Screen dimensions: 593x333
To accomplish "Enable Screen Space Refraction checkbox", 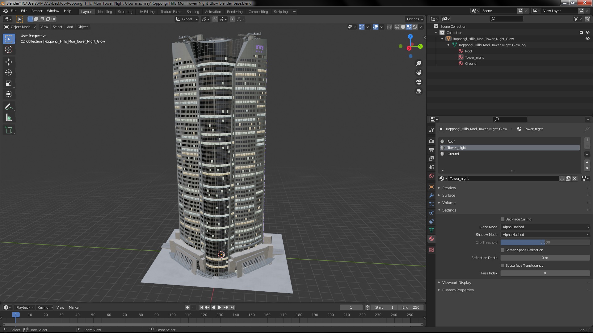I will [x=503, y=250].
